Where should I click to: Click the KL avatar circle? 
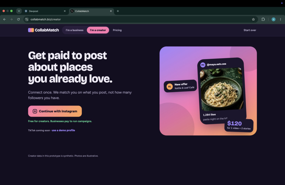click(170, 86)
